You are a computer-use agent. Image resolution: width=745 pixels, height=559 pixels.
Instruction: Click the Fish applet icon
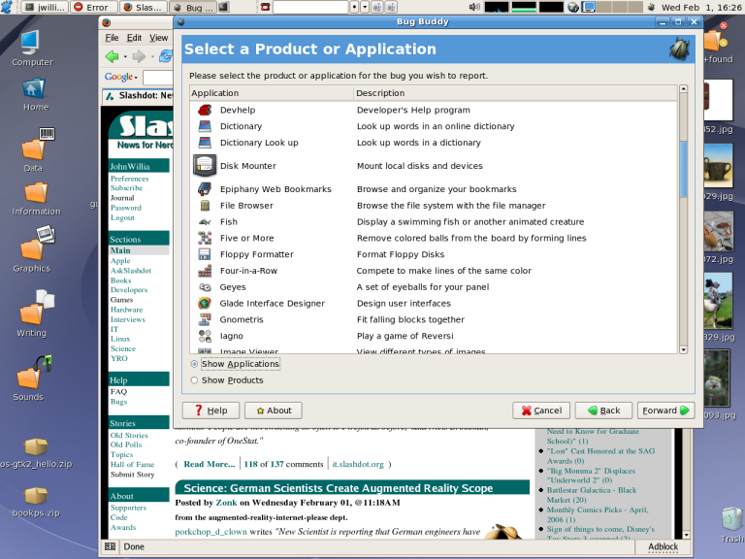click(205, 222)
